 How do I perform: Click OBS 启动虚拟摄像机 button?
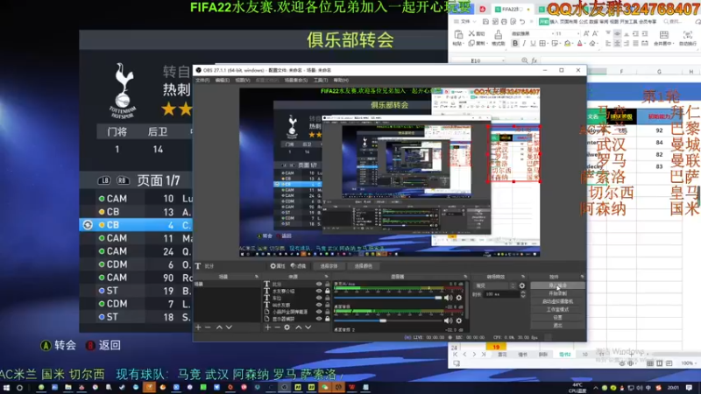557,301
